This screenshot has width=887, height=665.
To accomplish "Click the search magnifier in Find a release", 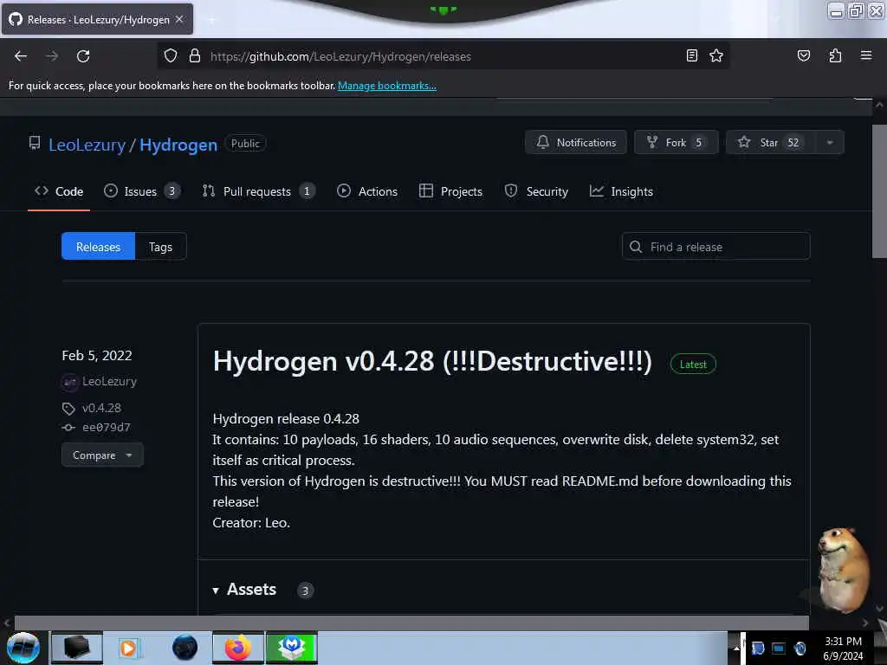I will click(636, 247).
